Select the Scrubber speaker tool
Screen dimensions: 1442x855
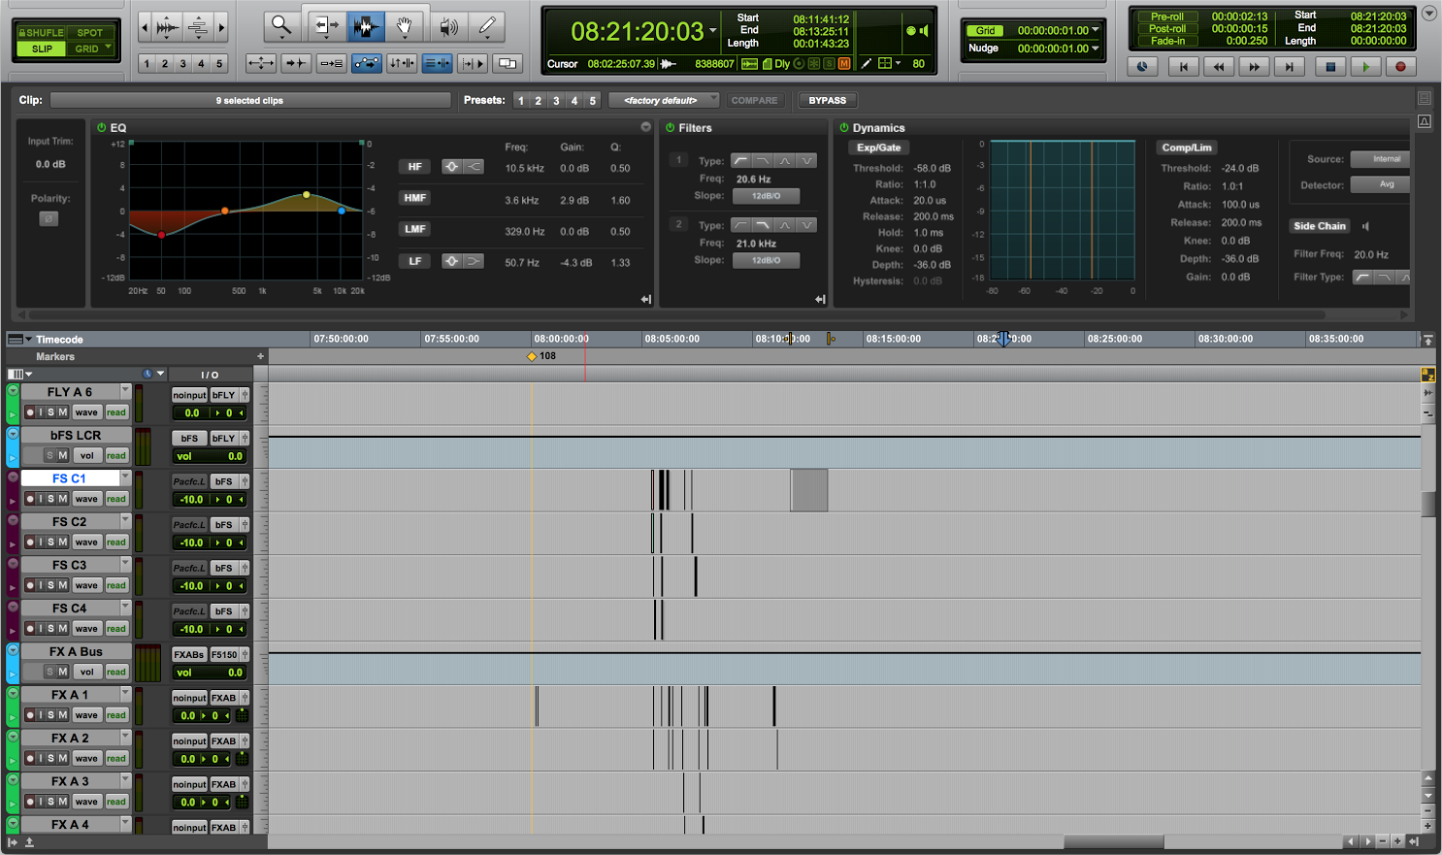click(x=447, y=27)
